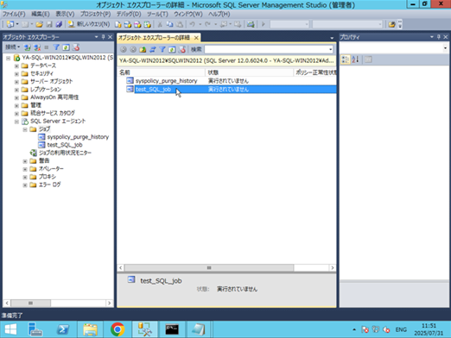Click the Disconnect icon in Object Explorer toolbar
Image resolution: width=451 pixels, height=338 pixels.
(37, 47)
